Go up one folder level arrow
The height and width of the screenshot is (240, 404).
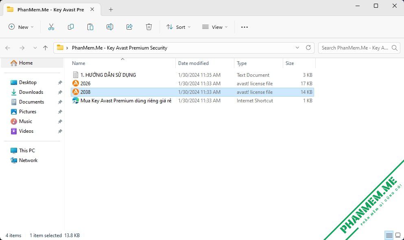tap(45, 48)
